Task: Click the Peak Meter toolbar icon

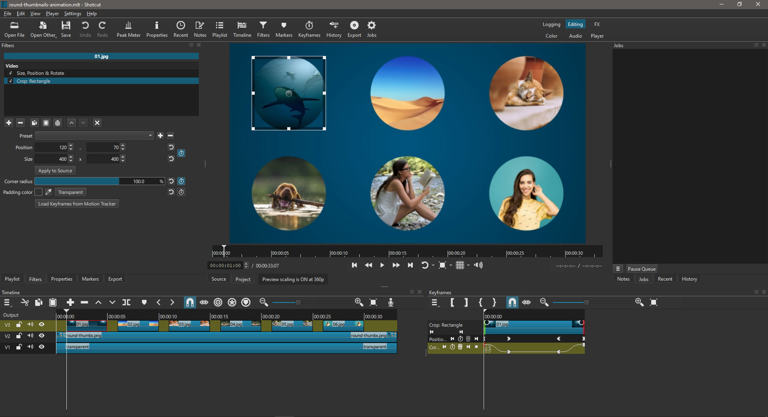Action: point(128,29)
